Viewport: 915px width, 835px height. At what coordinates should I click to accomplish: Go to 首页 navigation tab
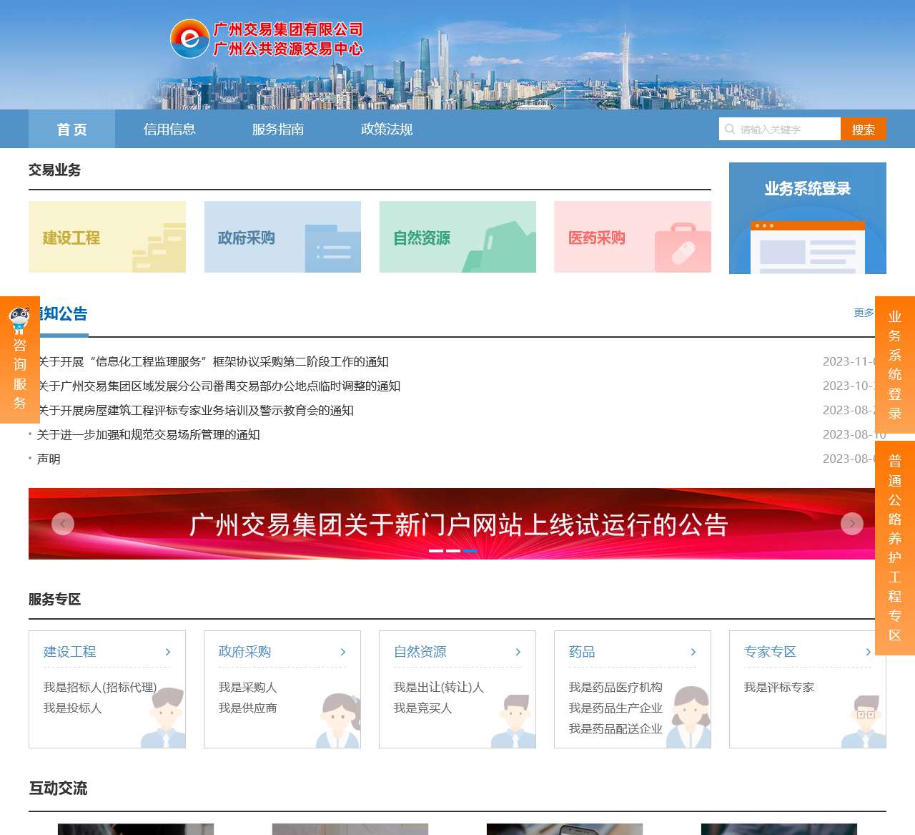coord(71,129)
